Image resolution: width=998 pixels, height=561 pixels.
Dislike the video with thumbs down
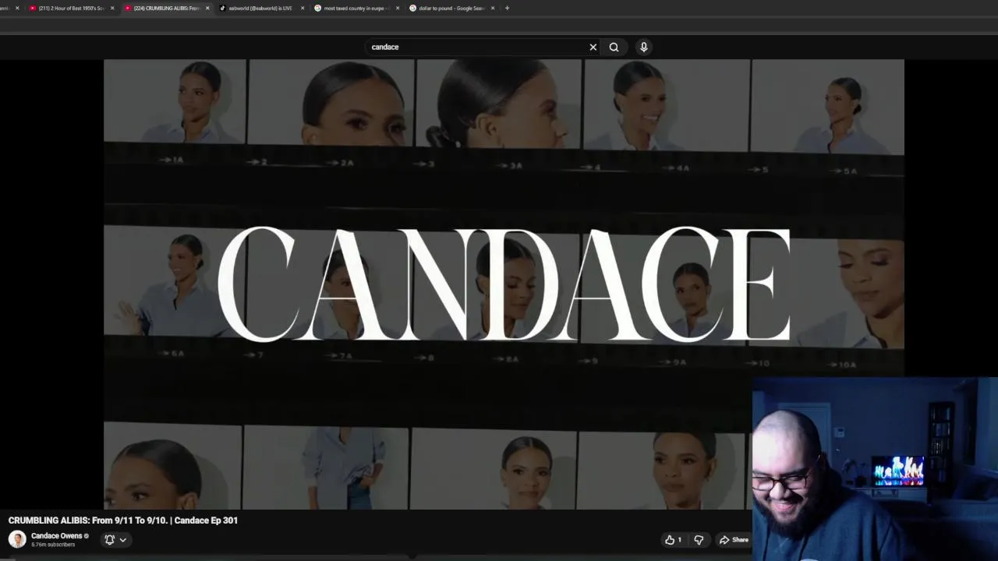pos(699,540)
